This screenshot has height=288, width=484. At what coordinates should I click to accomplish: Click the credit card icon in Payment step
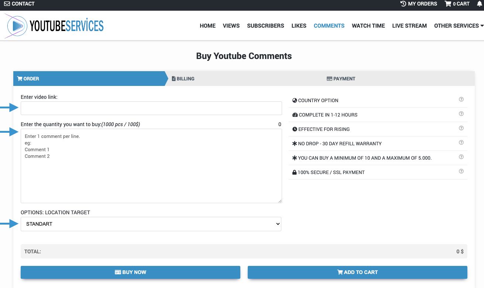[x=329, y=79]
